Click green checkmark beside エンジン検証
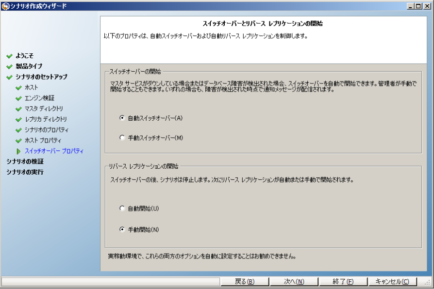 tap(18, 98)
